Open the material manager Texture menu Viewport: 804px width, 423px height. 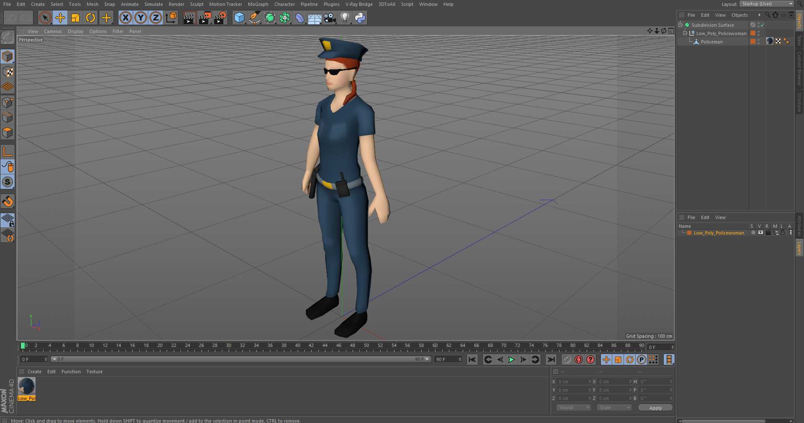pos(94,372)
